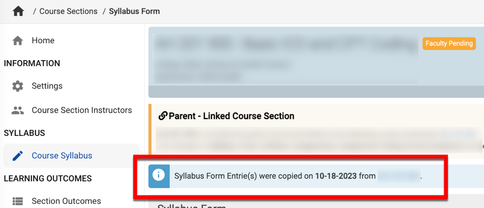
Task: Click the Parent - Linked Course Section heading
Action: [x=231, y=116]
